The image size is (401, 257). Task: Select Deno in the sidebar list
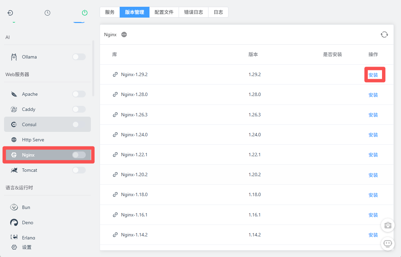(47, 223)
